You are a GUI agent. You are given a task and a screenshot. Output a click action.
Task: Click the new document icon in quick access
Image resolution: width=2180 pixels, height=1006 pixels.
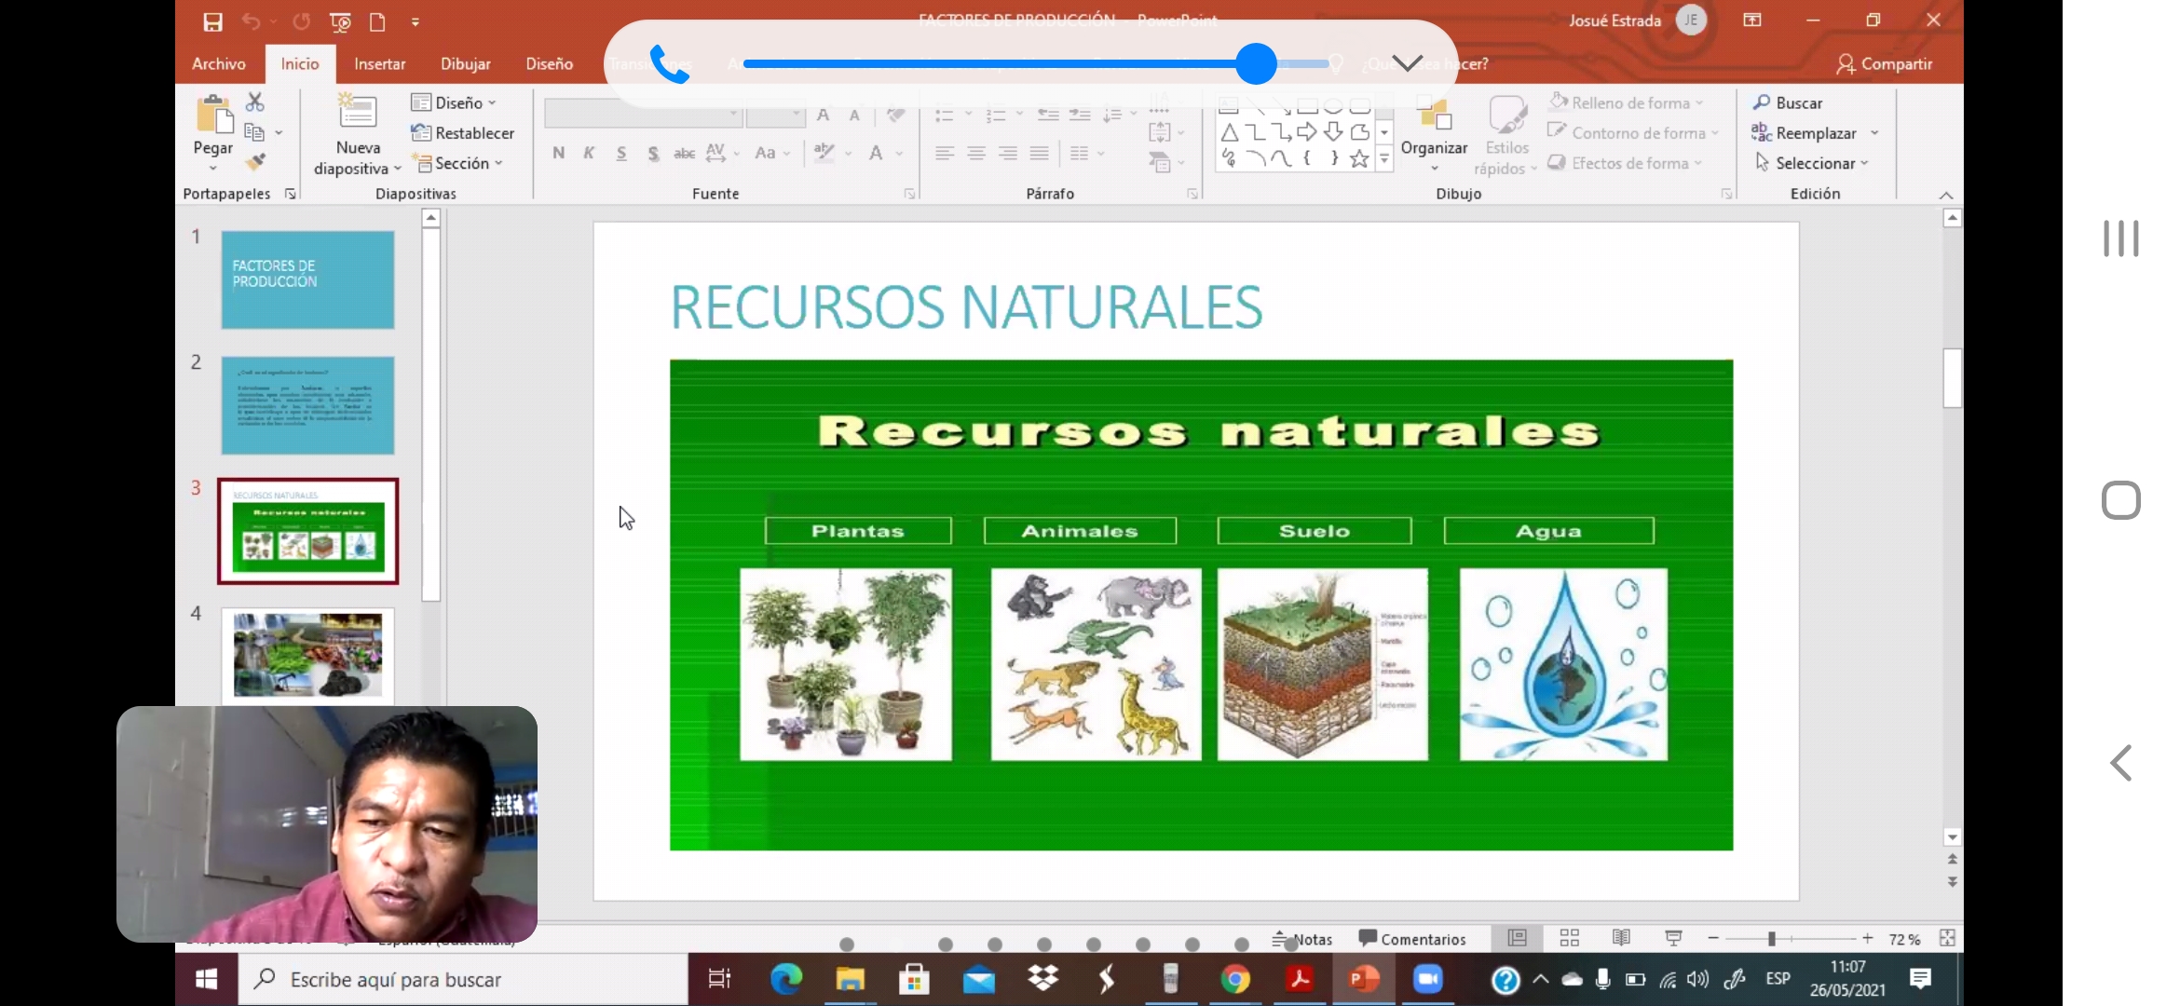tap(377, 21)
